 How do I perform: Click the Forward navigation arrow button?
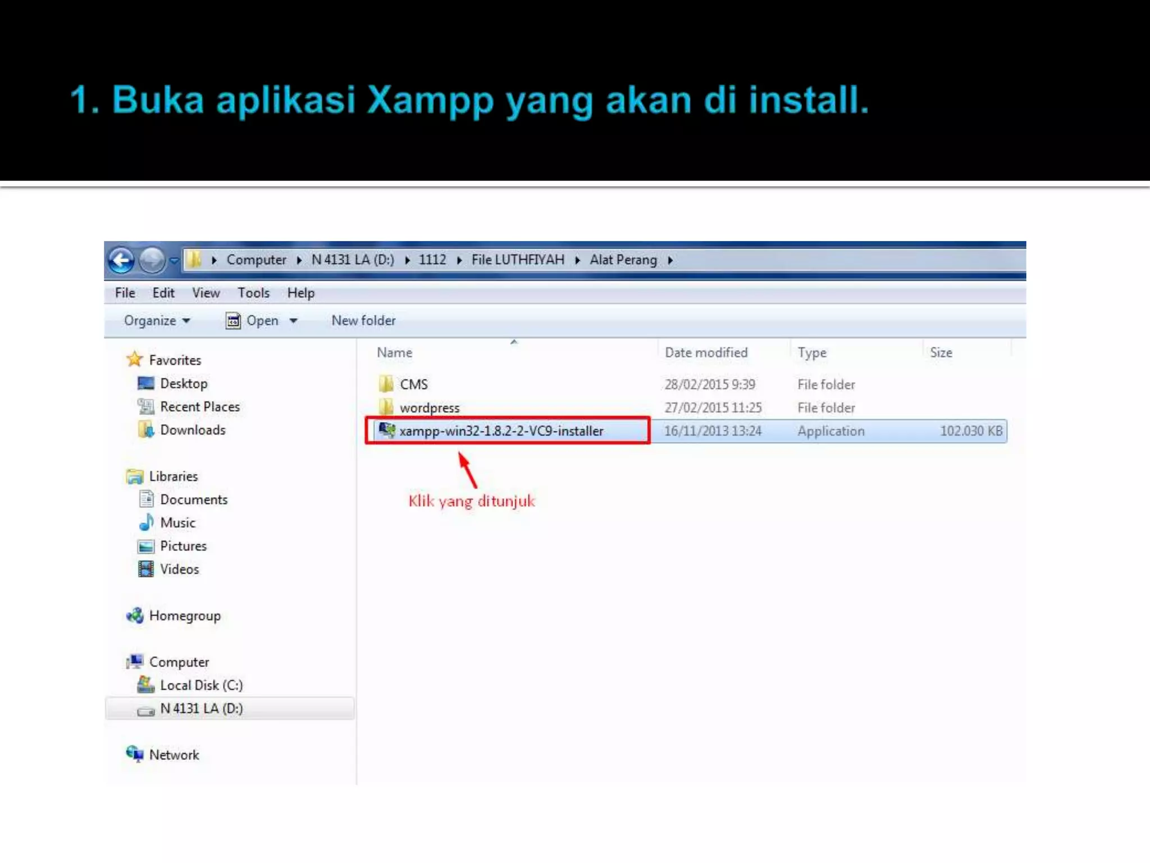[152, 260]
